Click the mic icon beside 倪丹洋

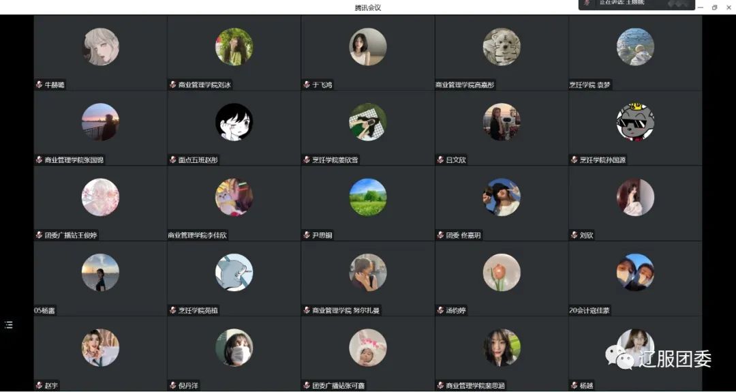pos(172,385)
